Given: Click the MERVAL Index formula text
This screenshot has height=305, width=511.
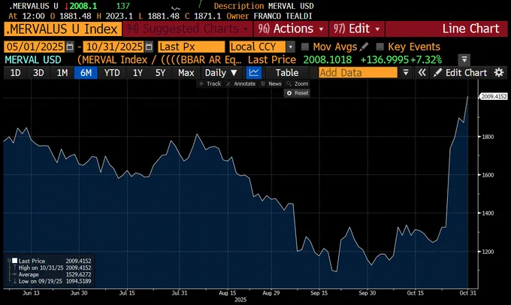Looking at the screenshot, I should [x=159, y=59].
